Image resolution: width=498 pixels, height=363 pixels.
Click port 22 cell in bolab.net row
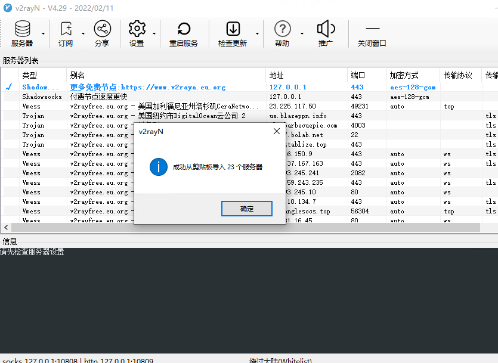click(354, 135)
